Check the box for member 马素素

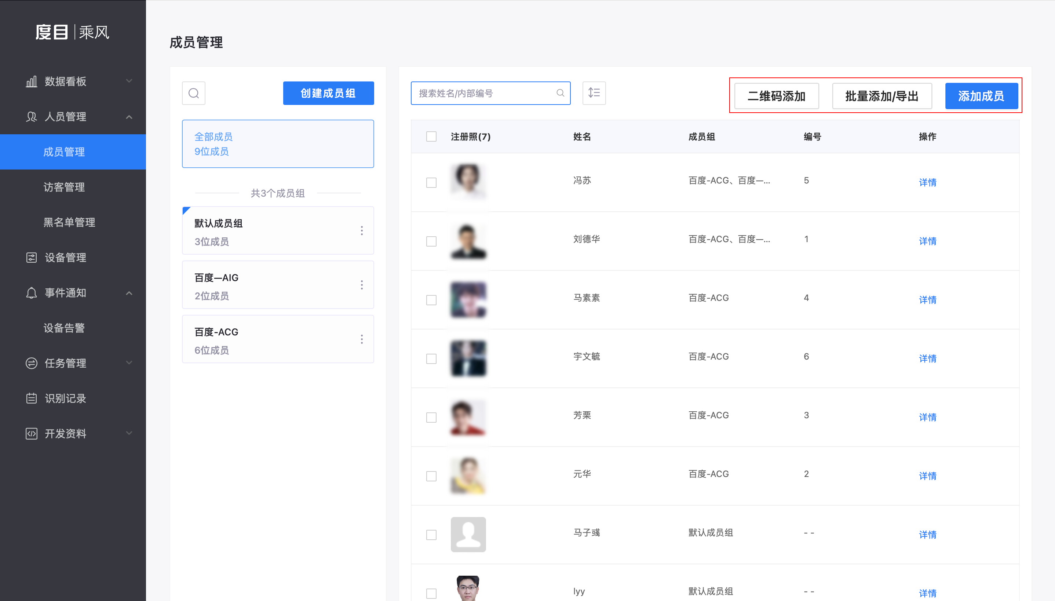pyautogui.click(x=431, y=300)
